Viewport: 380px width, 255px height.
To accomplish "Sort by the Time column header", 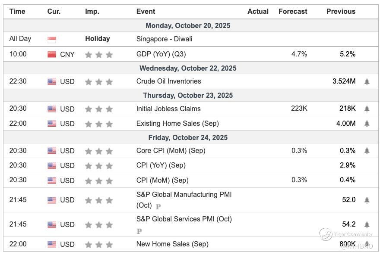I will point(17,12).
